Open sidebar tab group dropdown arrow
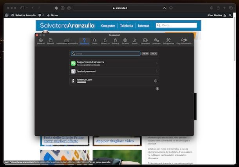 point(27,8)
